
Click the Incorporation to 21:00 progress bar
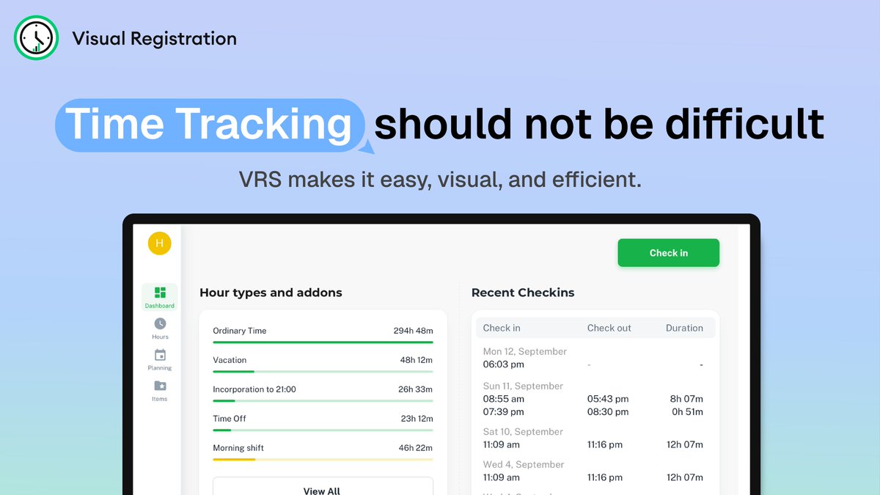(323, 400)
